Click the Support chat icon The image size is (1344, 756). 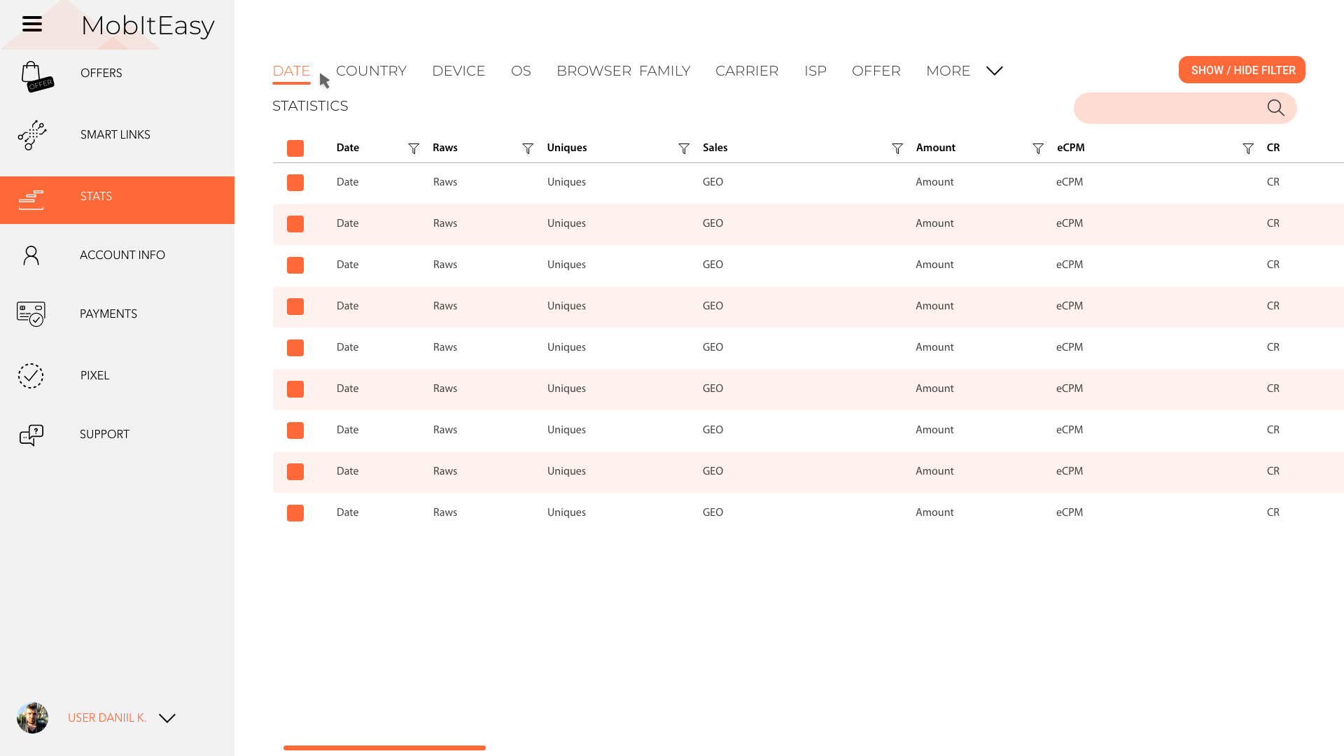pos(31,435)
